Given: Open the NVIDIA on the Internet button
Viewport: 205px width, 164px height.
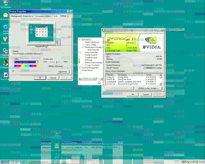Looking at the screenshot, I should [x=148, y=88].
